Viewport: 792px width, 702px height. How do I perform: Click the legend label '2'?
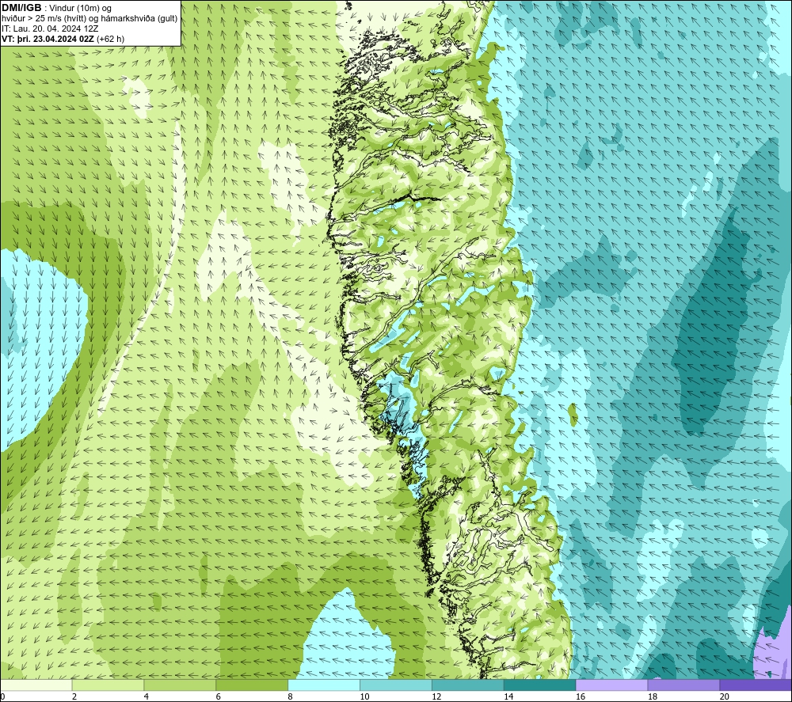74,696
